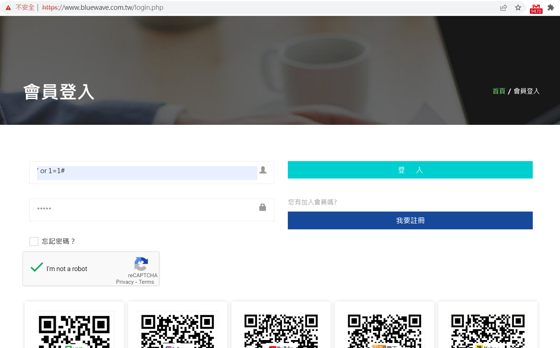
Task: Click the 會員登入 page heading
Action: click(59, 92)
